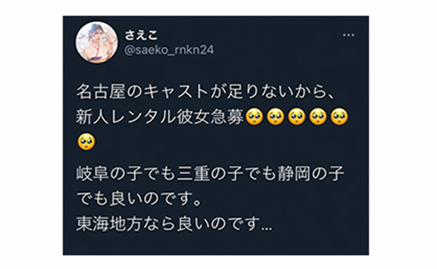
Task: Click the lone pleading emoji on its own line
Action: pyautogui.click(x=86, y=142)
